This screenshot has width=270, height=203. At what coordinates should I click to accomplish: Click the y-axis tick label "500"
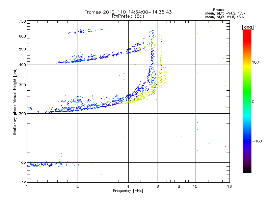tap(22, 49)
